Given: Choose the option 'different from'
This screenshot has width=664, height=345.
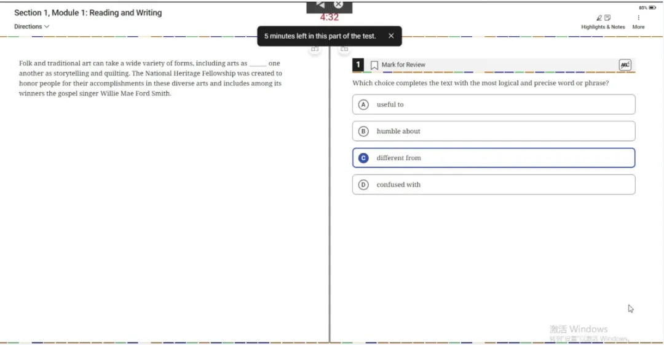Looking at the screenshot, I should click(493, 158).
